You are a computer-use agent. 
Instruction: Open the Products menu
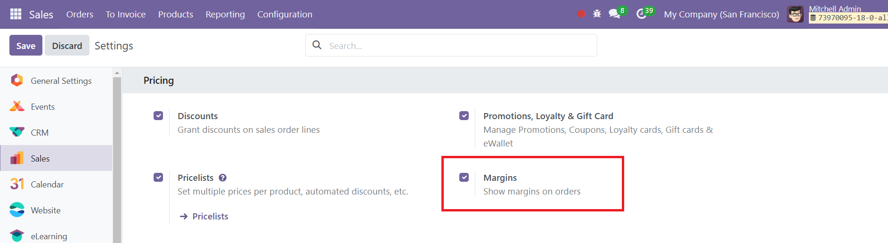pyautogui.click(x=176, y=15)
